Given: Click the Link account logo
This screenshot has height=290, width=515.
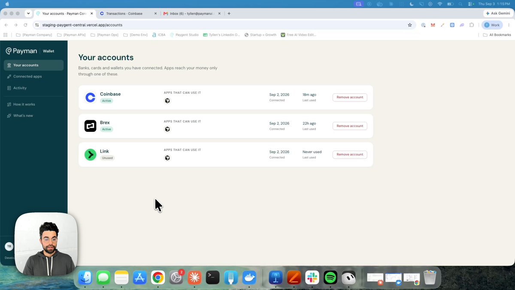Looking at the screenshot, I should pos(90,155).
